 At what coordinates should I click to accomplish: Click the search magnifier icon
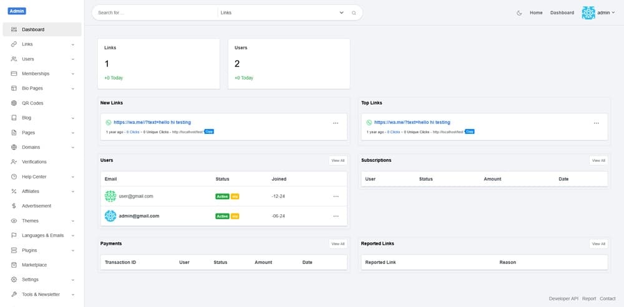[354, 12]
